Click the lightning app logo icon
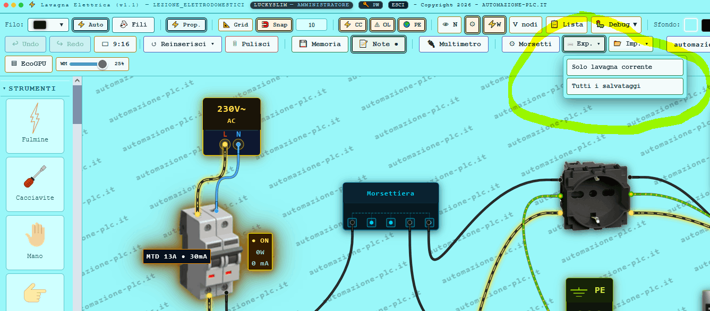The height and width of the screenshot is (311, 710). 32,5
